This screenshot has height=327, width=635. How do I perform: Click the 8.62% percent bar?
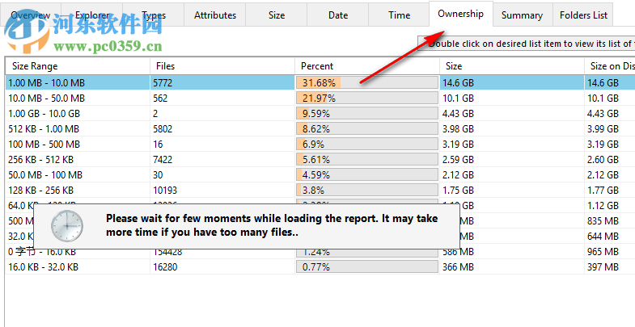tap(367, 129)
